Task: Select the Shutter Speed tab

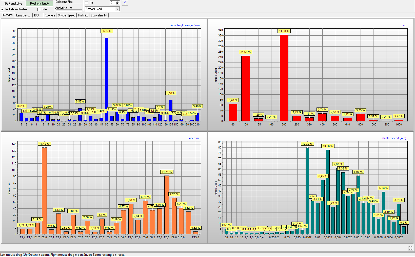Action: 67,15
